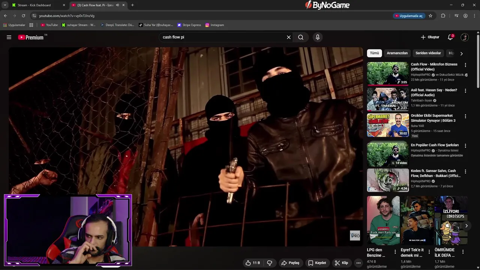480x270 pixels.
Task: Open the Instagram bookmark
Action: click(214, 25)
